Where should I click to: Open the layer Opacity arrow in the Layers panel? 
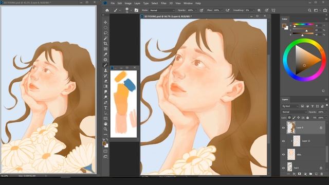tap(326, 112)
